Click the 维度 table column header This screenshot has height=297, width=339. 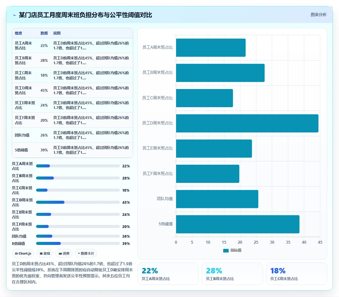point(18,33)
